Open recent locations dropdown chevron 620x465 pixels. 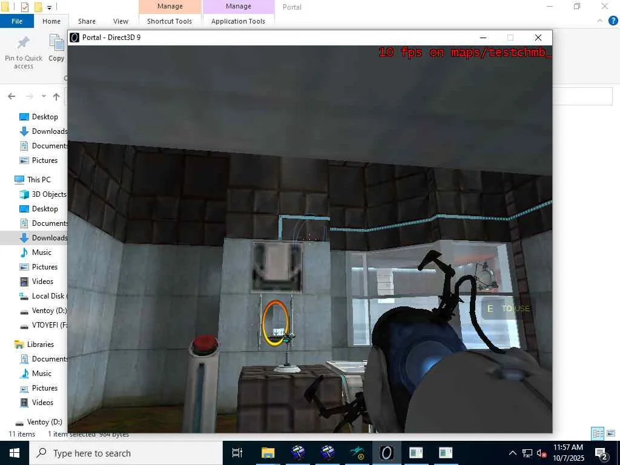point(44,96)
